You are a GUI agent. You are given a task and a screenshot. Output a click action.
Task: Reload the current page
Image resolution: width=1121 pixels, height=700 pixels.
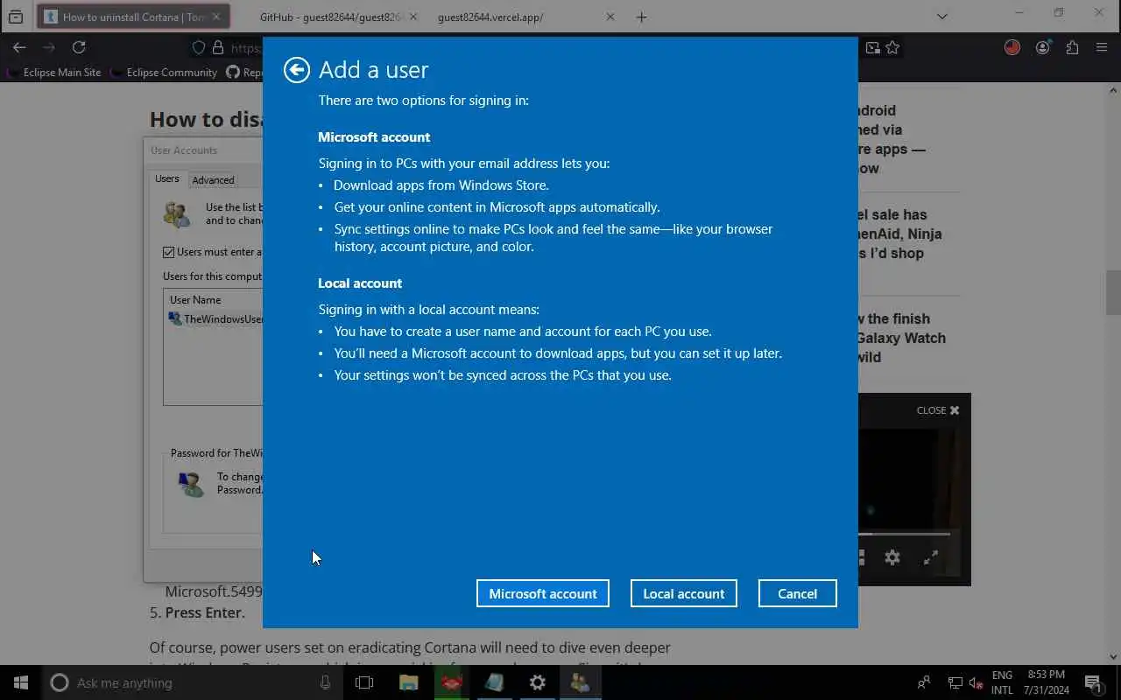(x=79, y=47)
